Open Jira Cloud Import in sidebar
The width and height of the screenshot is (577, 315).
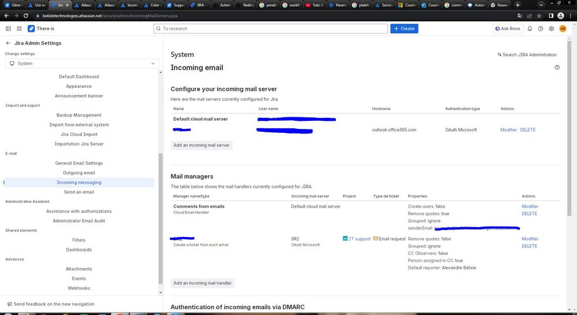pyautogui.click(x=79, y=134)
